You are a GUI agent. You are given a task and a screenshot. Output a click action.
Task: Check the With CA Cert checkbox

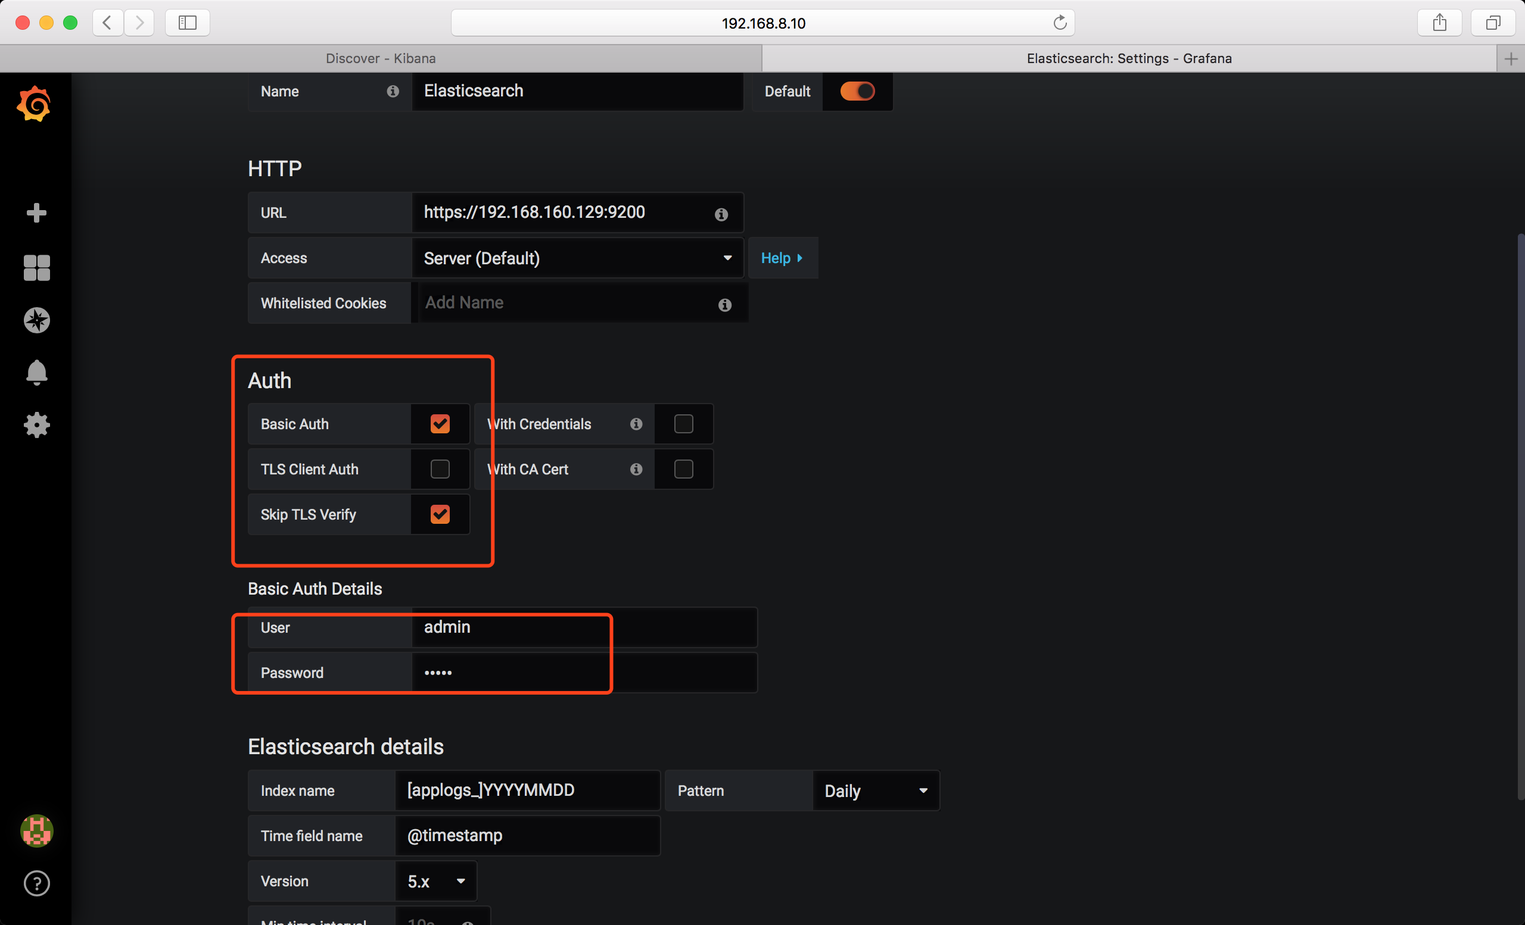click(x=683, y=469)
